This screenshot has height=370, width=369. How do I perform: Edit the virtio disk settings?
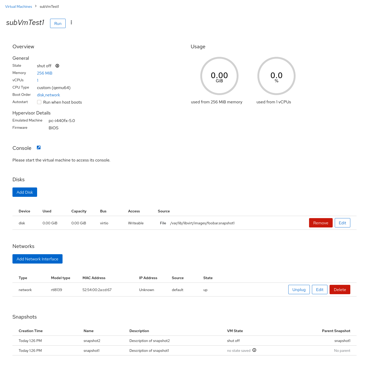342,223
